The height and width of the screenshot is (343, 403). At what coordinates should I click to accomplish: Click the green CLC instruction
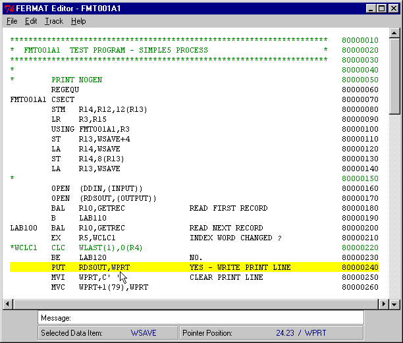58,248
